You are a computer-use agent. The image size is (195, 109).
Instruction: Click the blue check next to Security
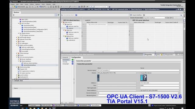click(73, 62)
